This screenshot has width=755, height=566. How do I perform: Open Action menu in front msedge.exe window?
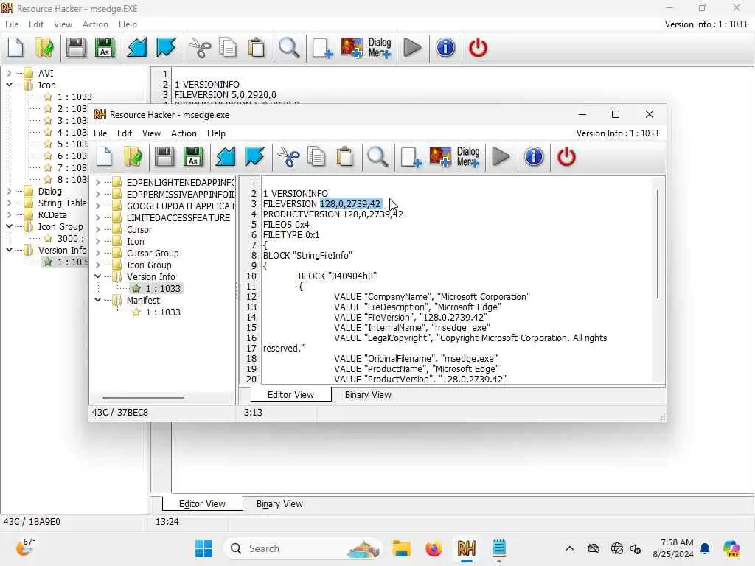[184, 133]
